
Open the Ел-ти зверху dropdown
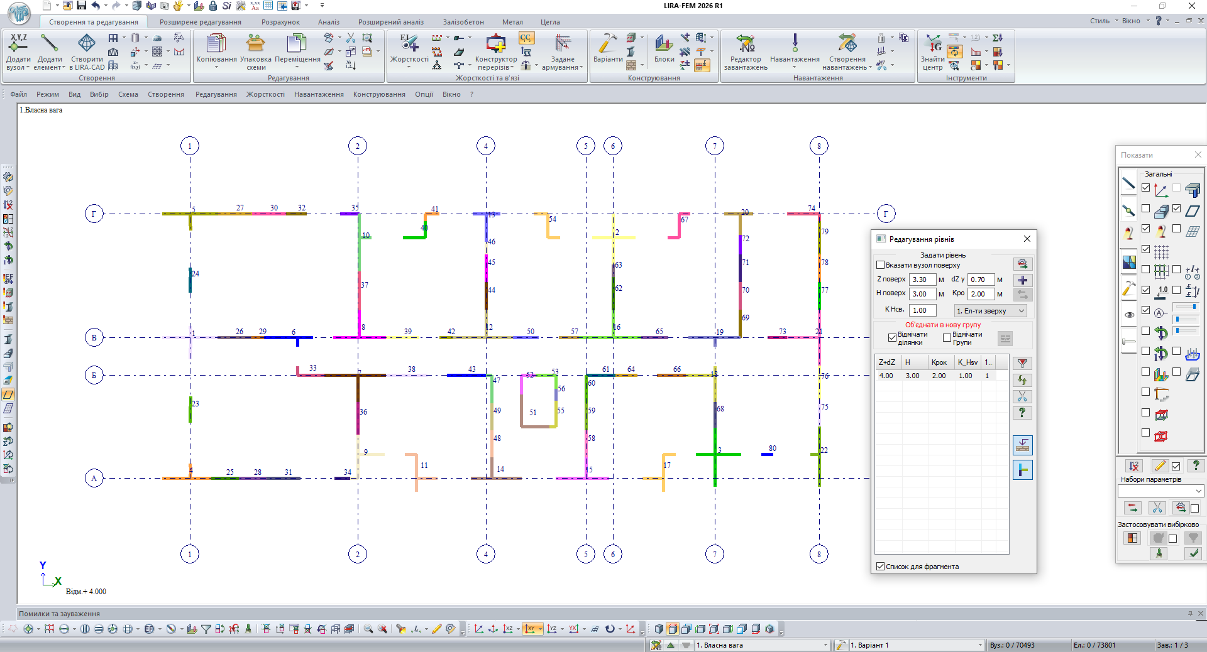pyautogui.click(x=990, y=311)
